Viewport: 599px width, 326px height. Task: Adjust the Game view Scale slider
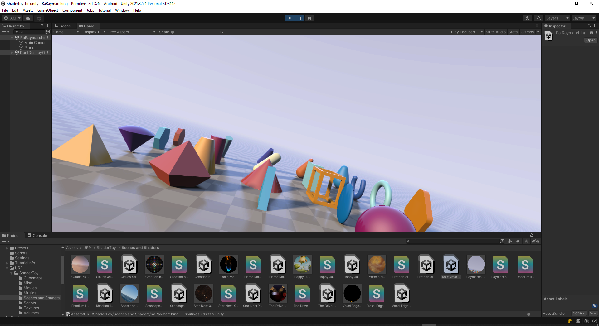tap(195, 32)
